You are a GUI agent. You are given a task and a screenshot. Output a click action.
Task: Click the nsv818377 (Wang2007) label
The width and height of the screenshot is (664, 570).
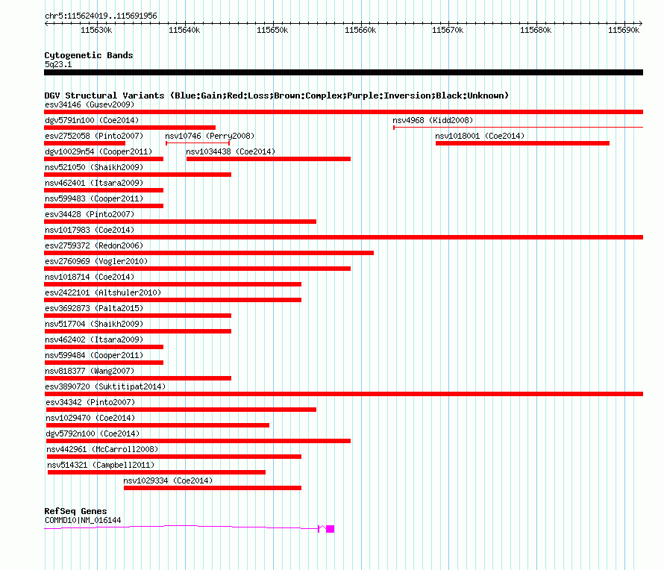pyautogui.click(x=90, y=371)
